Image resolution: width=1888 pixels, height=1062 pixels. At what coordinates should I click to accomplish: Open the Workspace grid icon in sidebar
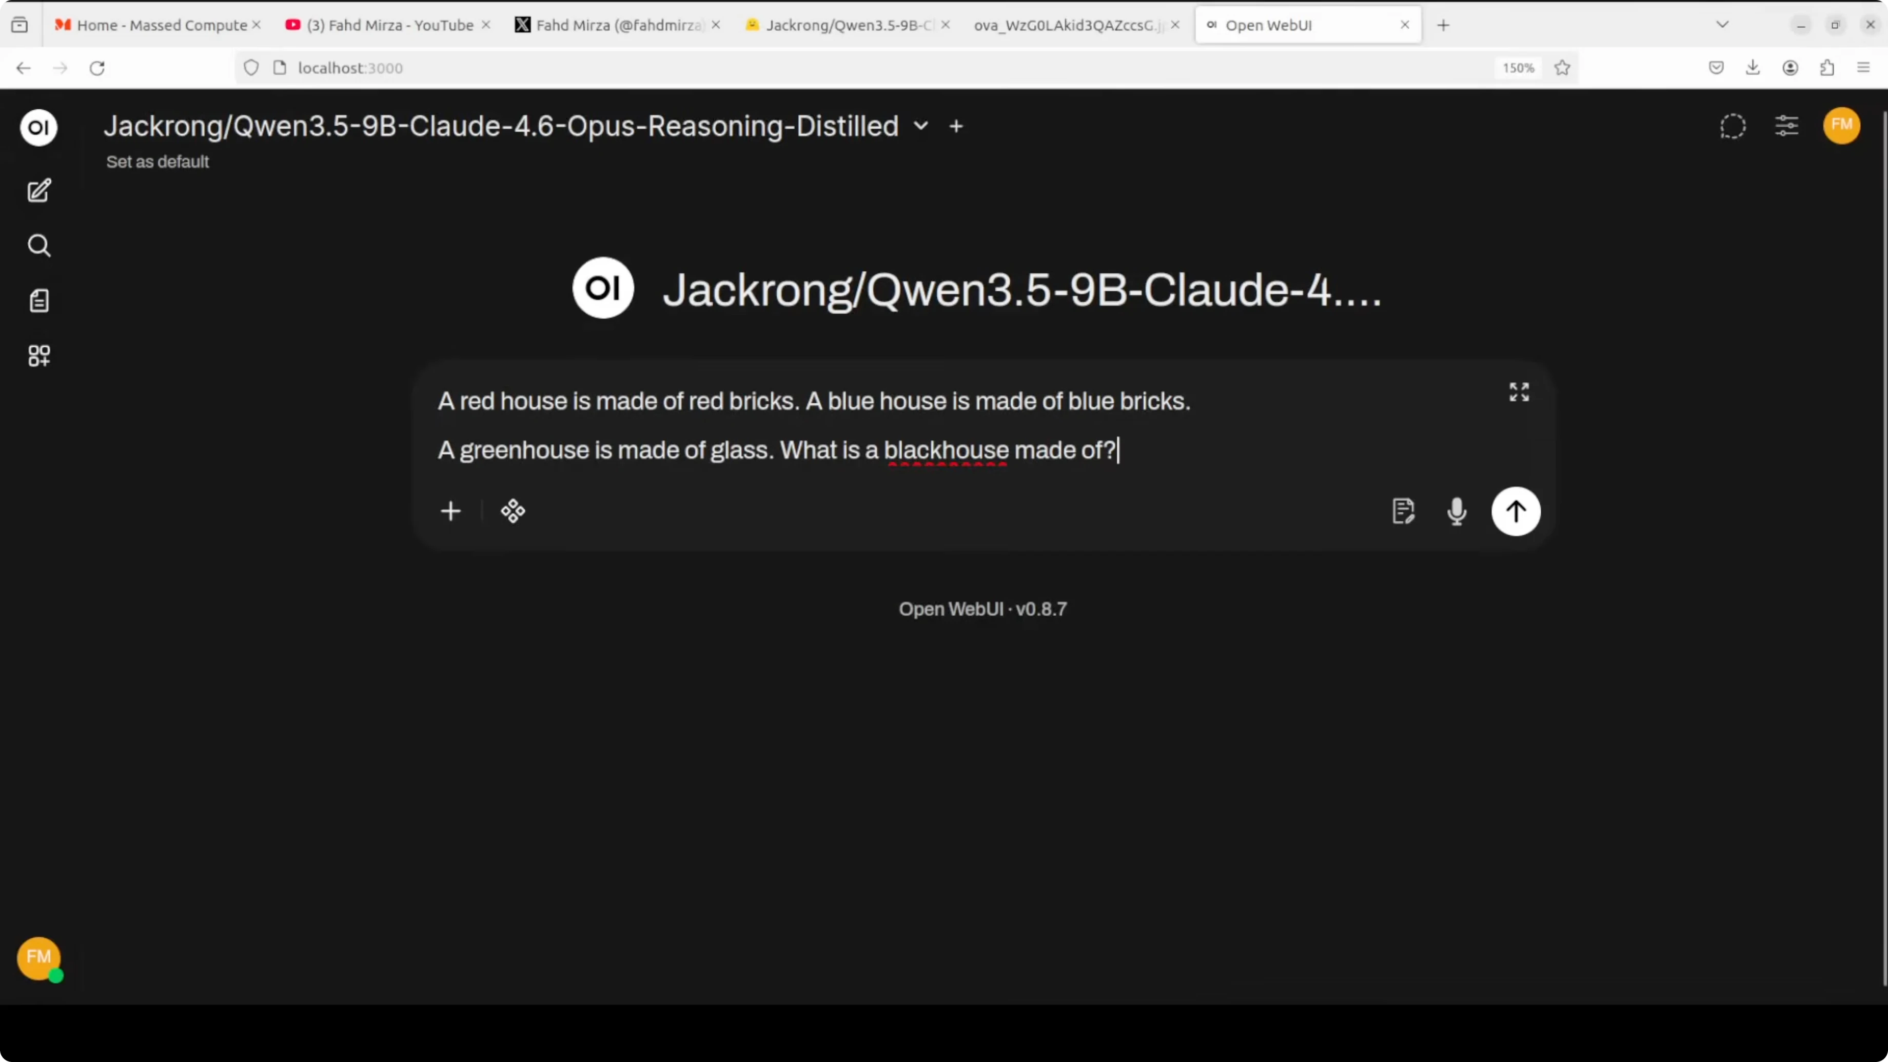point(39,356)
